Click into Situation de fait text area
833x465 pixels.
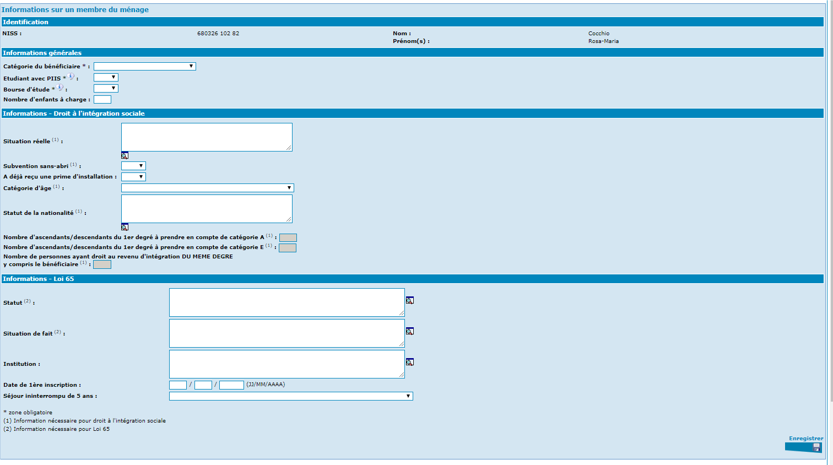[287, 333]
